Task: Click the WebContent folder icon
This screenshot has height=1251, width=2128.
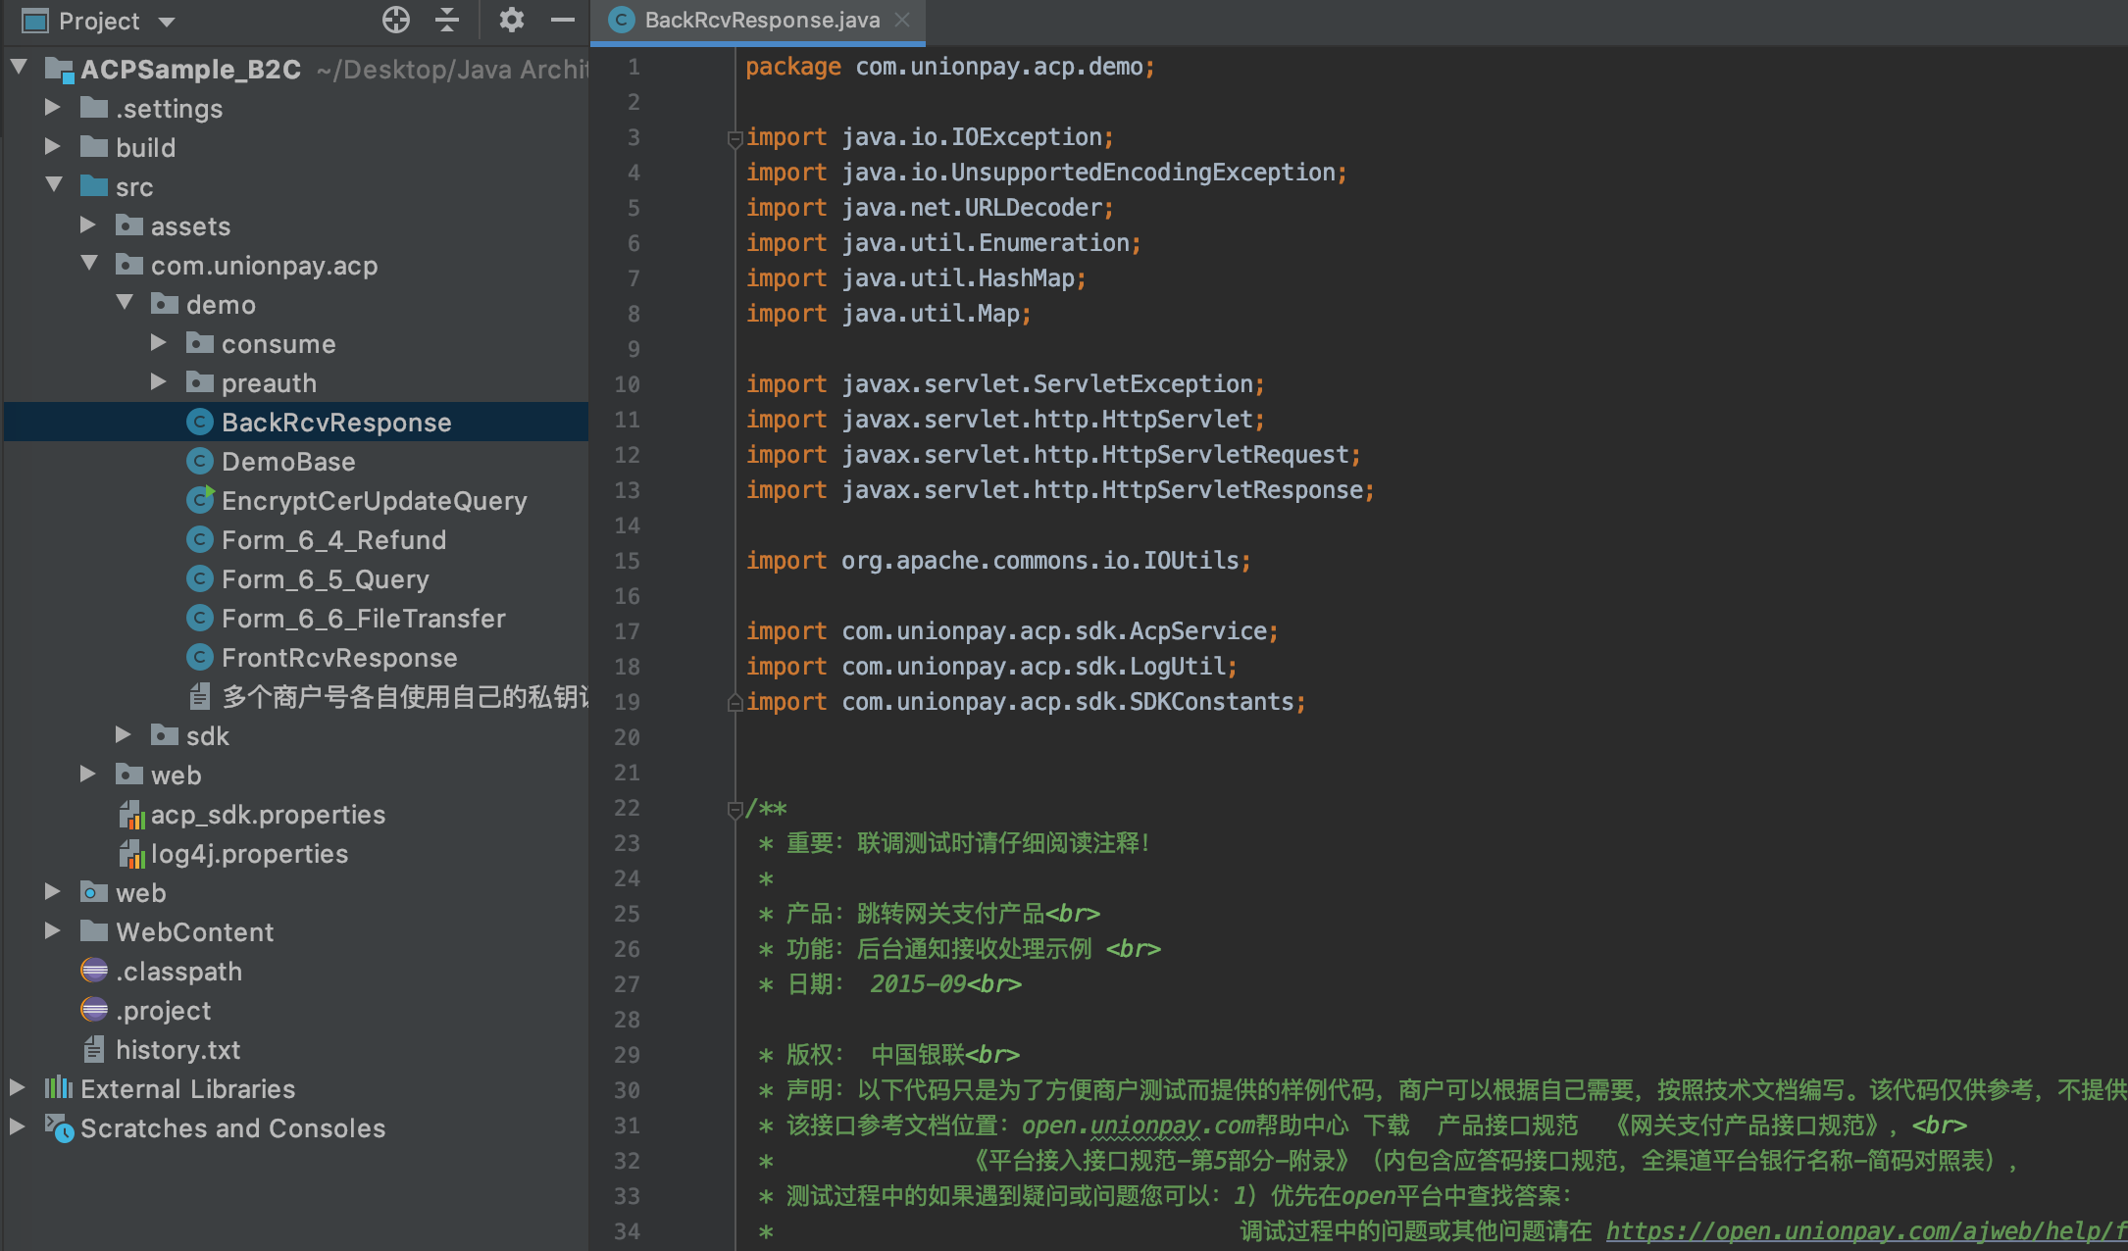Action: pos(94,930)
